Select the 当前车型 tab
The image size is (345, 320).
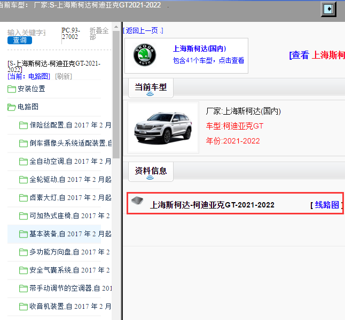pos(151,87)
